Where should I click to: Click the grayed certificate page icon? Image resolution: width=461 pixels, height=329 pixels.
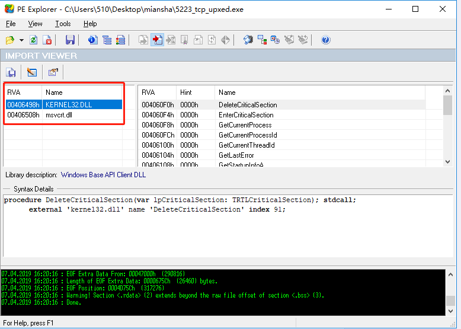pyautogui.click(x=184, y=40)
